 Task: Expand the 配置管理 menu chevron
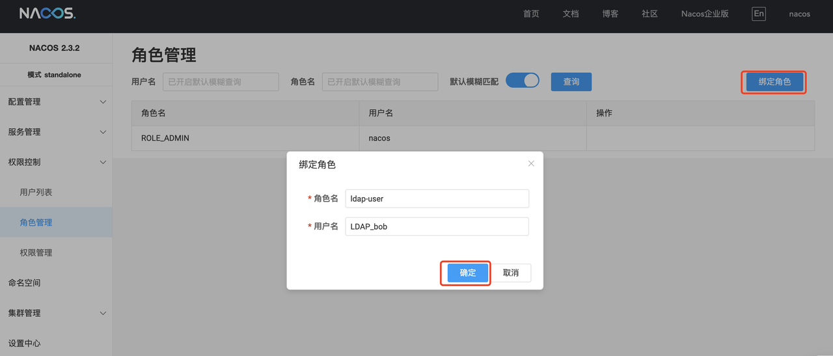(x=103, y=102)
